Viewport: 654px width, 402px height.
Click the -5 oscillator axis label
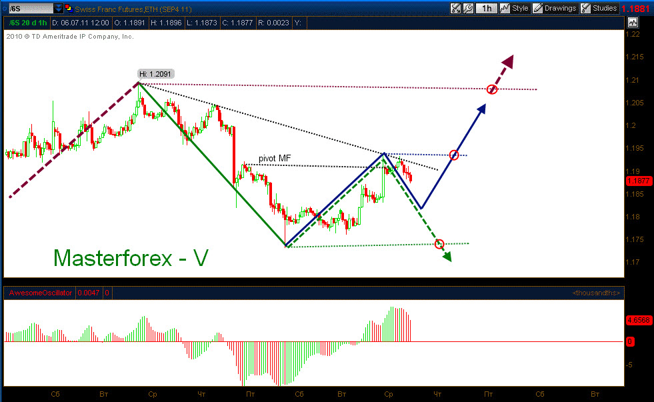click(x=629, y=365)
